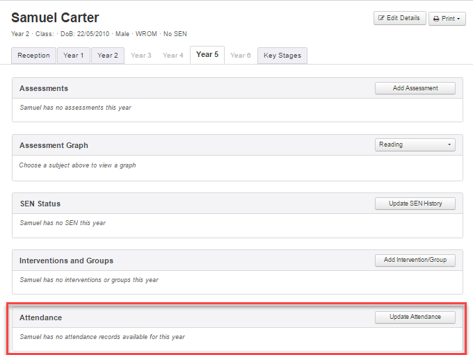The height and width of the screenshot is (355, 473).
Task: Click the Edit Details button
Action: tap(400, 18)
